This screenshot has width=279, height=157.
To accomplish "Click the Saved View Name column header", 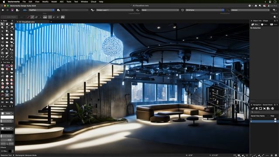I will point(258,116).
